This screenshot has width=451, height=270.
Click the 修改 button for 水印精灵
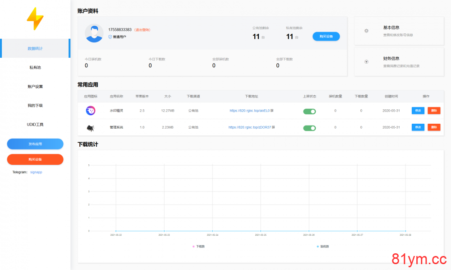coord(418,111)
